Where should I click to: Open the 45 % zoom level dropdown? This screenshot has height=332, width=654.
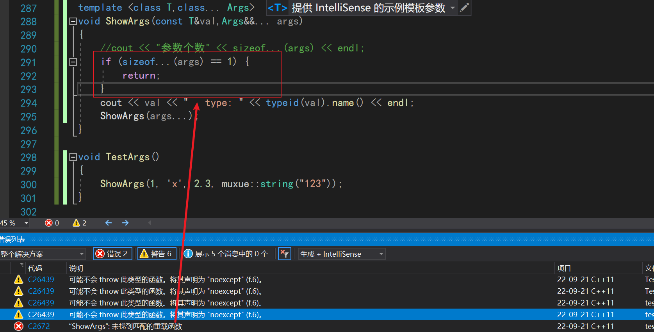point(26,223)
